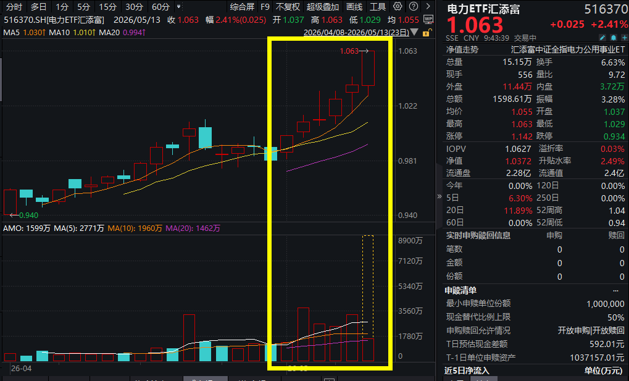629x381 pixels.
Task: Add to watchlist with plus icon
Action: [624, 38]
